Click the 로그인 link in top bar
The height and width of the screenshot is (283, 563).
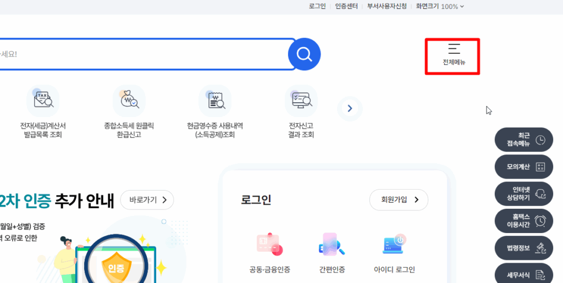pyautogui.click(x=317, y=7)
